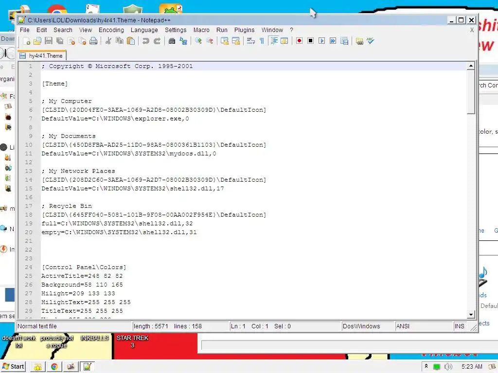Open the Window menu
The height and width of the screenshot is (373, 498).
pos(272,30)
